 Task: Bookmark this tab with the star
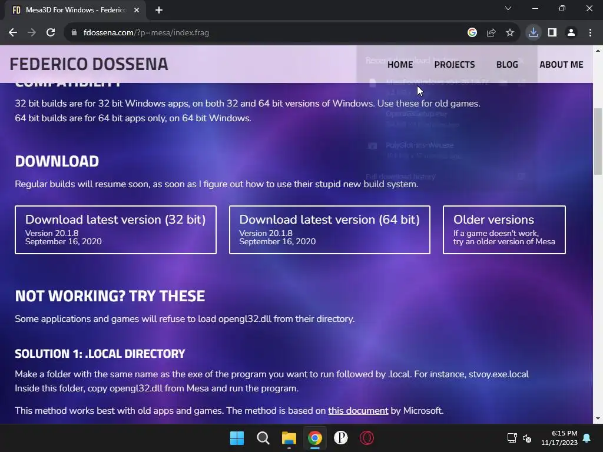tap(510, 33)
